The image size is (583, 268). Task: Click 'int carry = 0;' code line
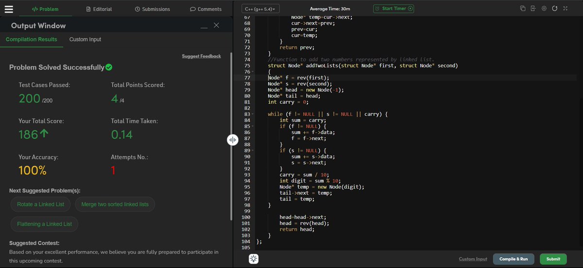[288, 102]
